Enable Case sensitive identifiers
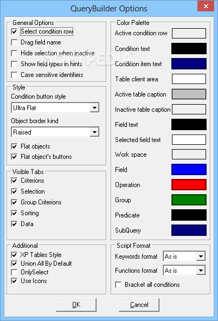218x321 pixels. coord(14,75)
